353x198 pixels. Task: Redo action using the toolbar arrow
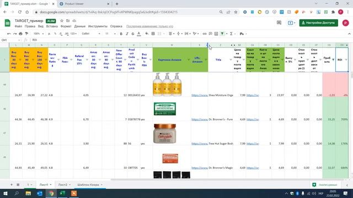[x=15, y=34]
